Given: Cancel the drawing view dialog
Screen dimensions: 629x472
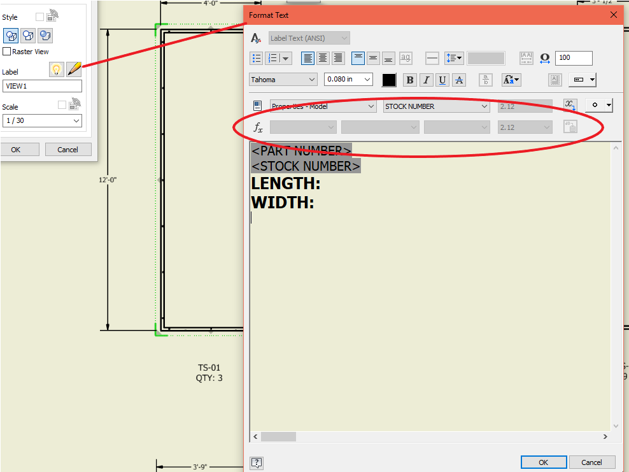Looking at the screenshot, I should pyautogui.click(x=68, y=149).
